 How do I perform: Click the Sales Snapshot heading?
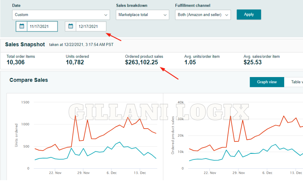25,44
